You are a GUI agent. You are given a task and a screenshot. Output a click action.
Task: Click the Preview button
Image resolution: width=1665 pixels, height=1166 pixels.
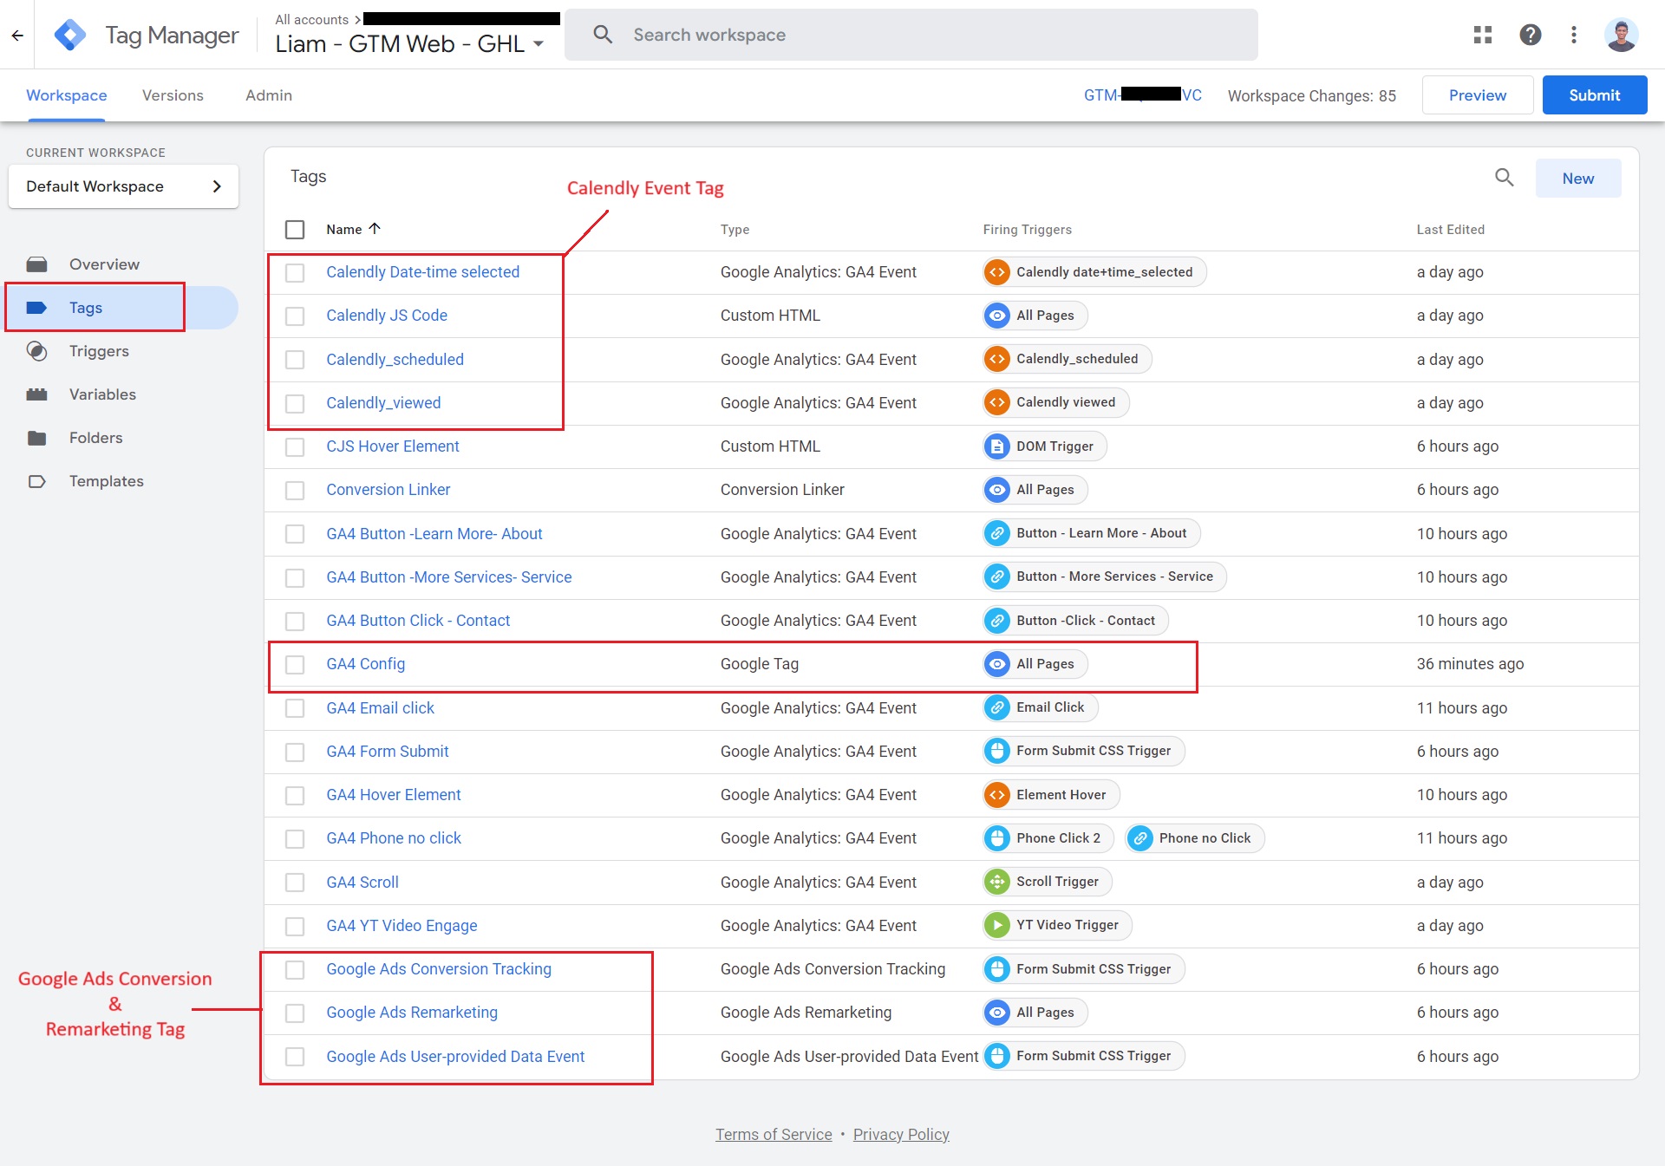click(x=1478, y=95)
